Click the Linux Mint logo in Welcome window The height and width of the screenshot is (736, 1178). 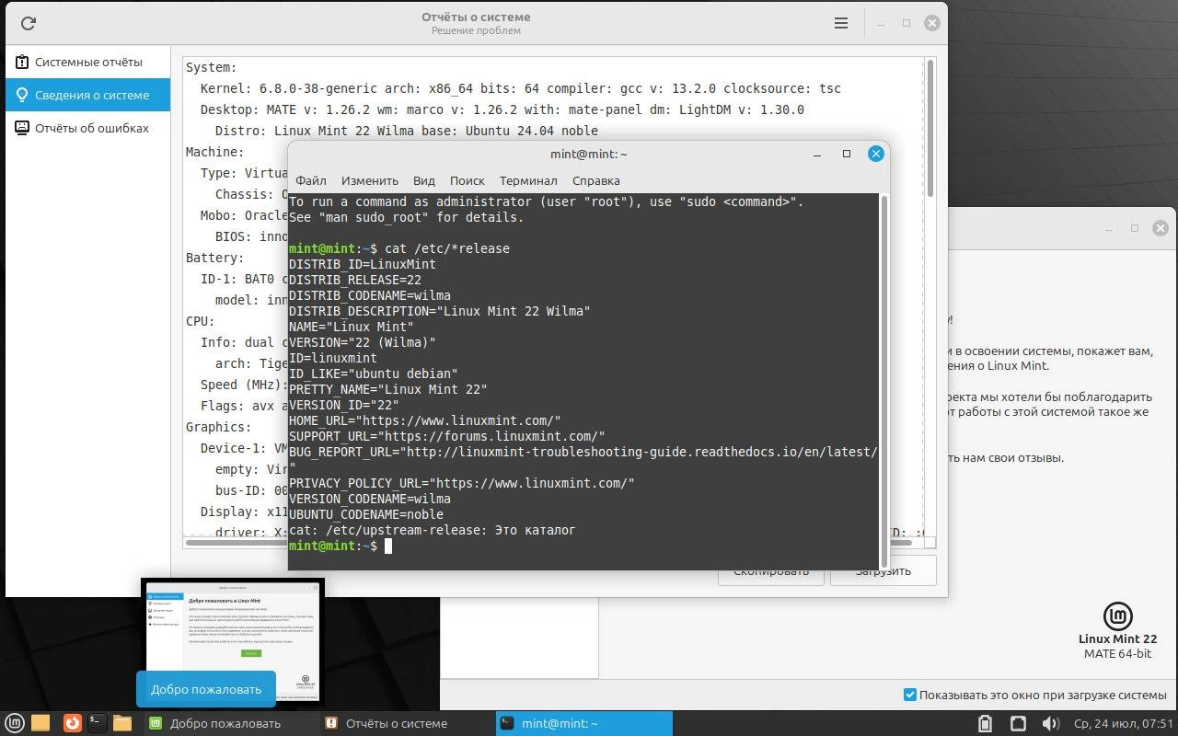1117,616
